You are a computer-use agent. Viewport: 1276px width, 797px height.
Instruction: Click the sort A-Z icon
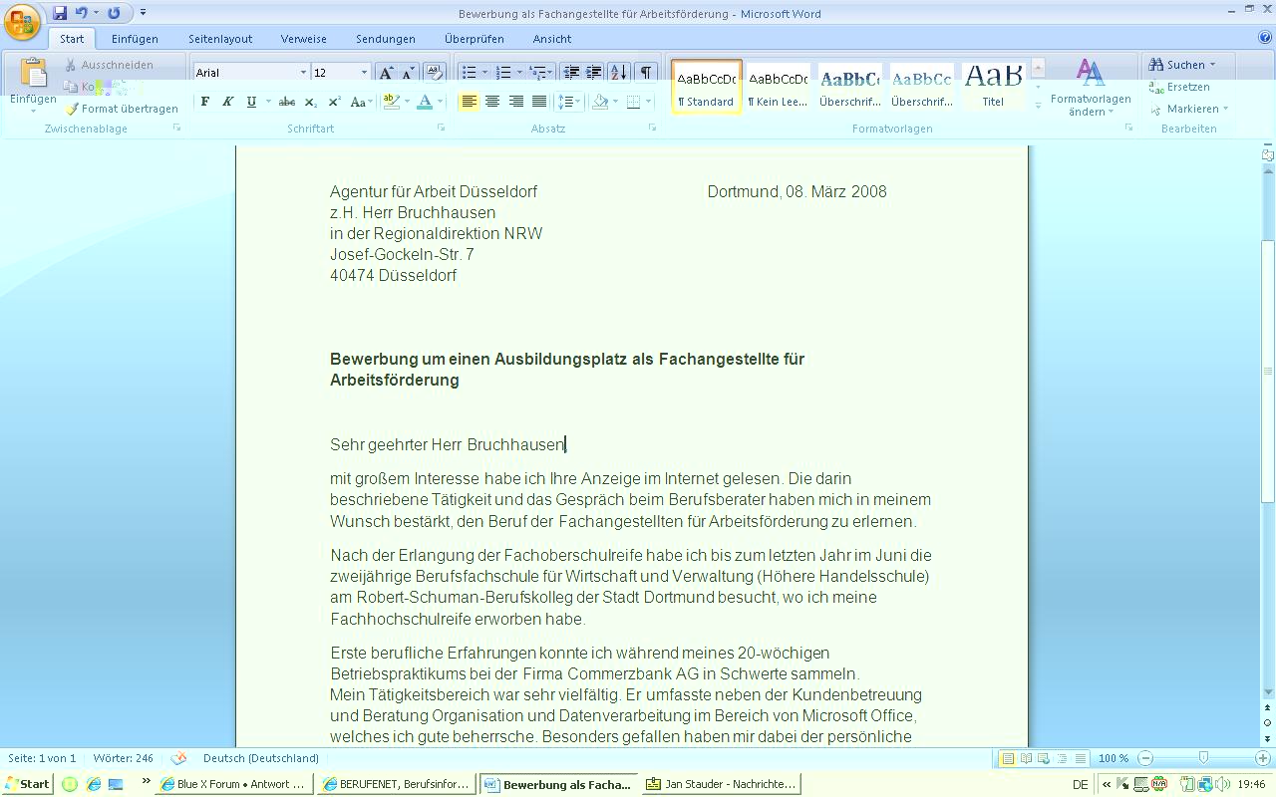pyautogui.click(x=619, y=73)
